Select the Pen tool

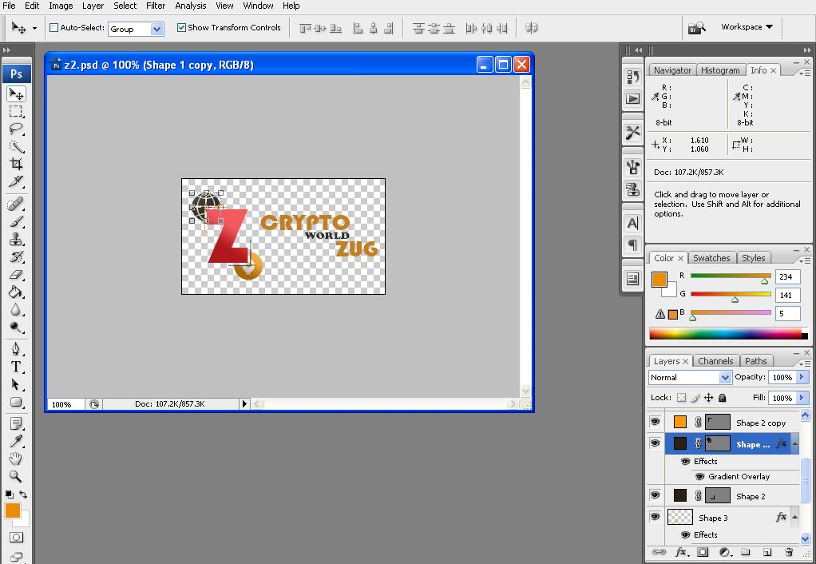(x=16, y=349)
